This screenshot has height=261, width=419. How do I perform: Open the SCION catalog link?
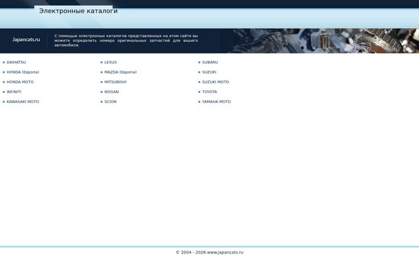point(111,101)
